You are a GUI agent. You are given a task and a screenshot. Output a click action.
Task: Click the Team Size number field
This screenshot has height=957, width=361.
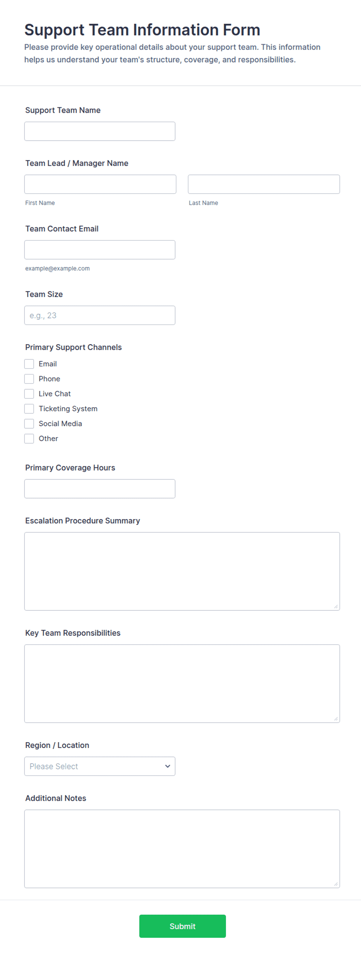click(100, 316)
